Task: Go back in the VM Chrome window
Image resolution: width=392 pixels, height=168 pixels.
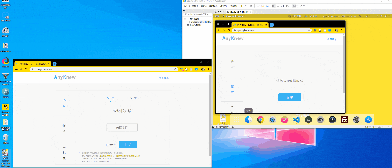Action: [219, 30]
